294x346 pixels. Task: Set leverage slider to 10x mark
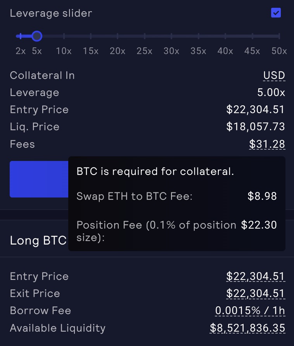(64, 37)
